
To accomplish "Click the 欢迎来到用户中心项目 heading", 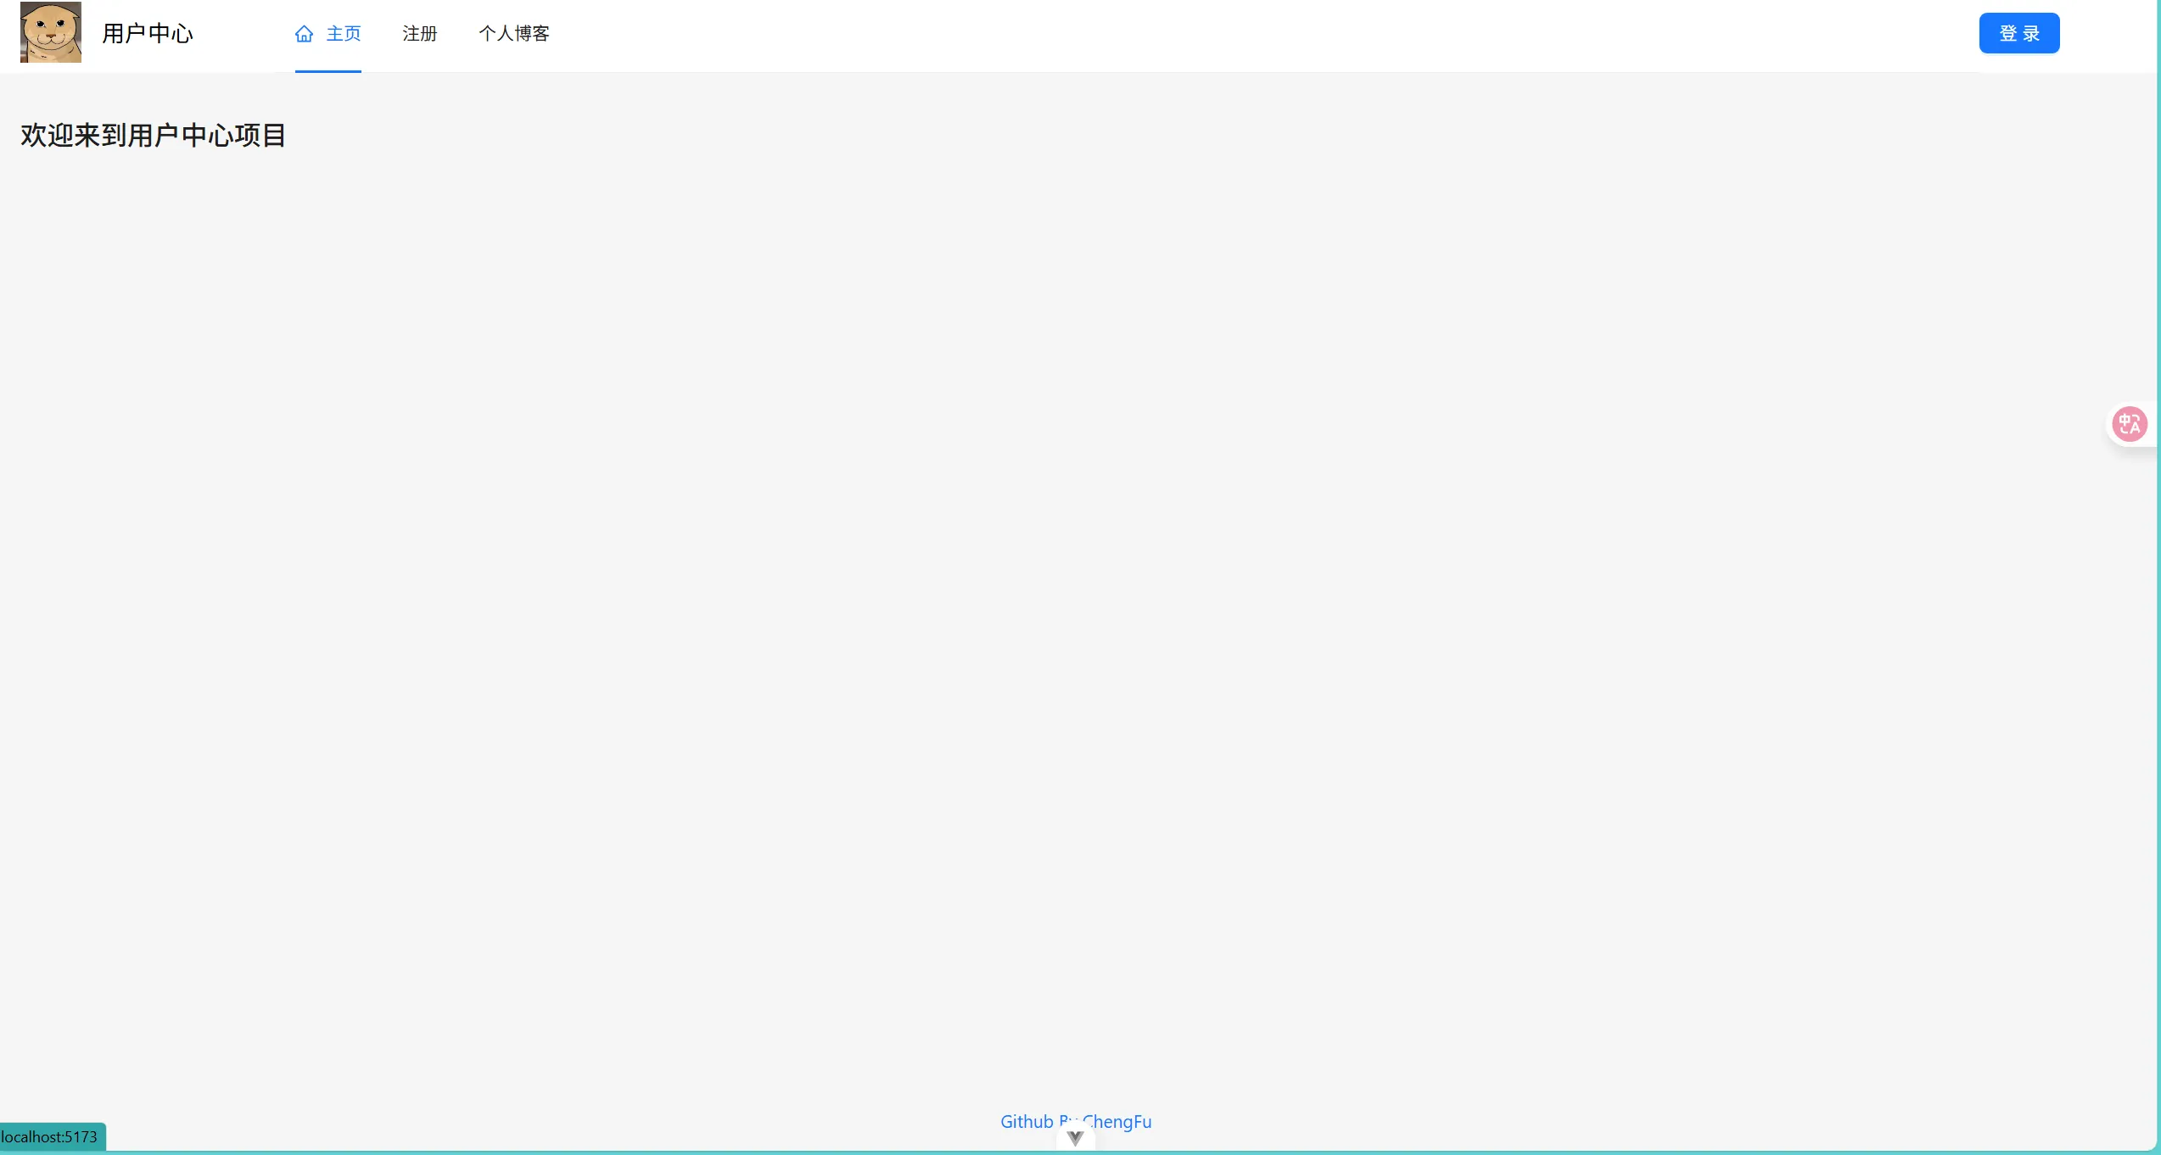I will (x=154, y=136).
